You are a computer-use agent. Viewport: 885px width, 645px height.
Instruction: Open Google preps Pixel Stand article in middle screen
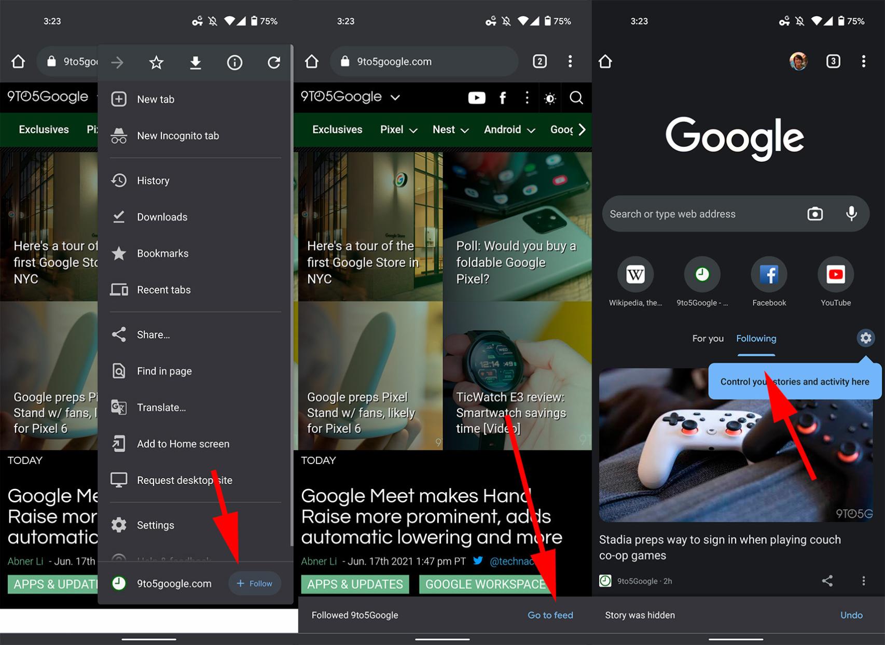tap(370, 376)
